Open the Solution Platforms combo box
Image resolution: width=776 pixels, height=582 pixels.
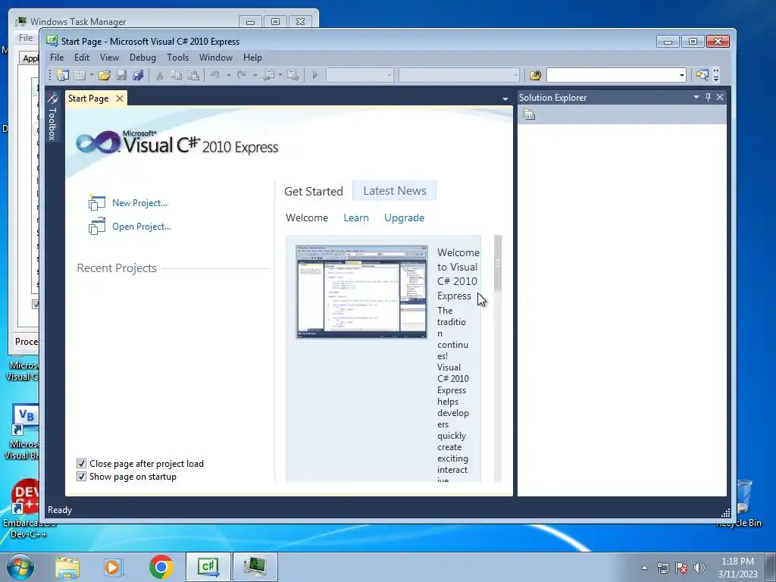(459, 75)
